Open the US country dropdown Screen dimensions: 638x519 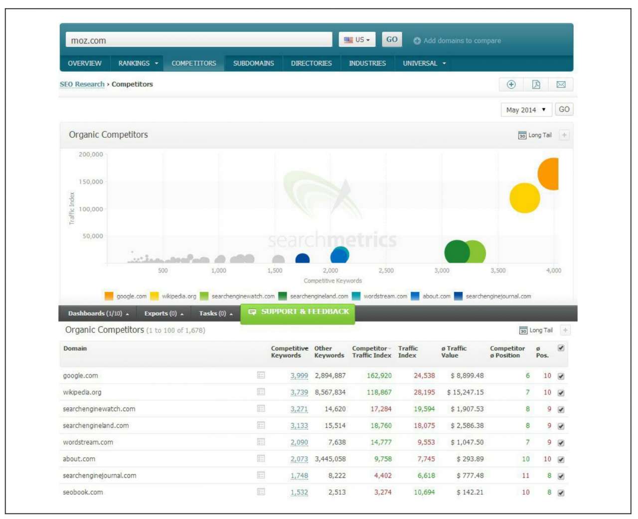tap(357, 40)
